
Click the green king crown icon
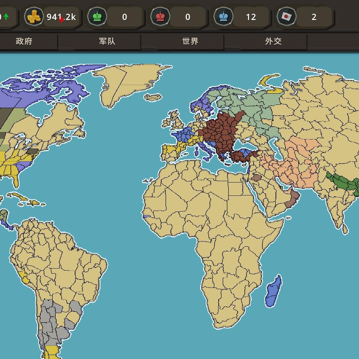(x=97, y=16)
